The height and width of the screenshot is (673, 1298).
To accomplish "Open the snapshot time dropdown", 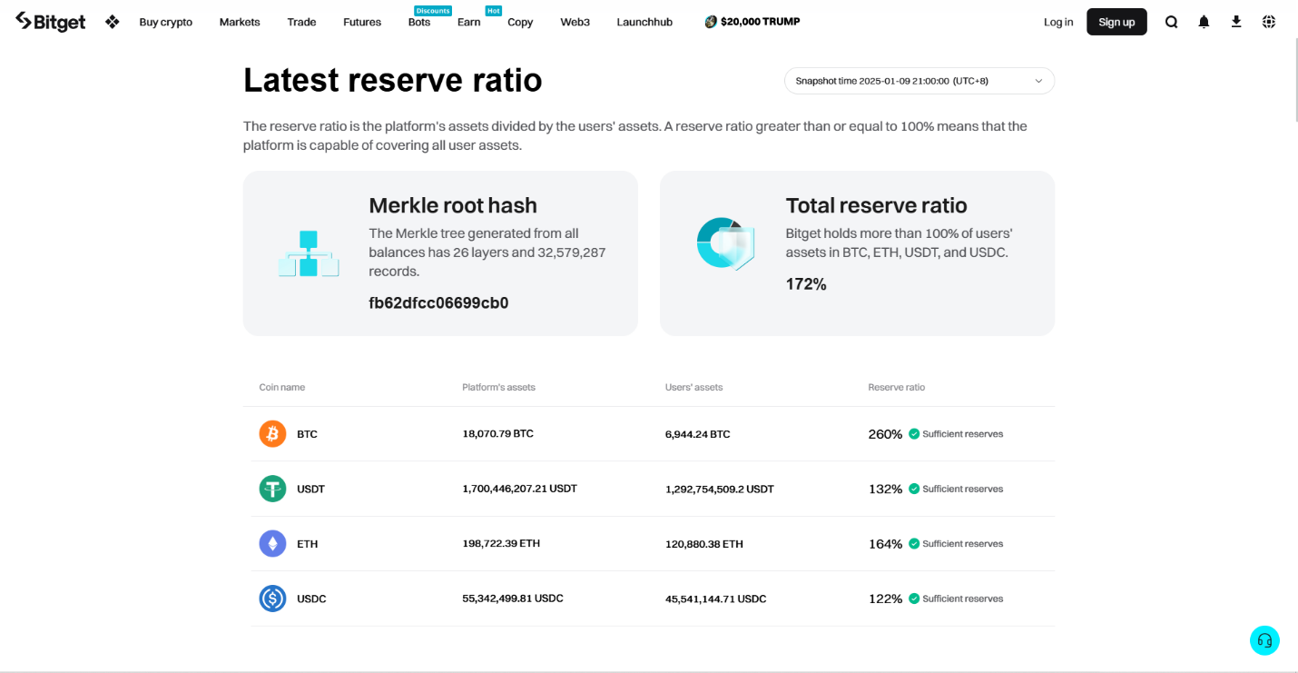I will point(919,80).
